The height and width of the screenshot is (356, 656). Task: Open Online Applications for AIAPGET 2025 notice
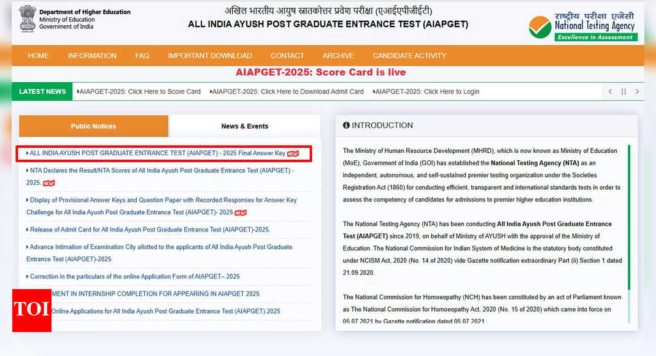click(166, 311)
